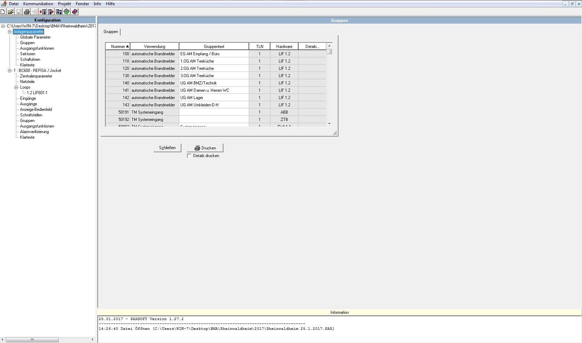This screenshot has height=343, width=582.
Task: Select Ausgangsfunktionen under Anlagenparameter
Action: point(37,48)
